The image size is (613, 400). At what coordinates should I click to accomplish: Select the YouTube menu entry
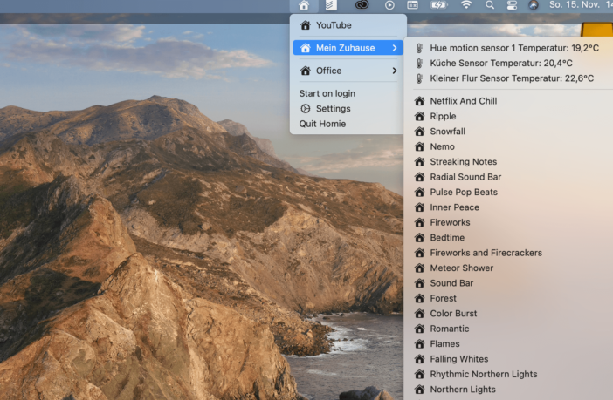pos(334,25)
